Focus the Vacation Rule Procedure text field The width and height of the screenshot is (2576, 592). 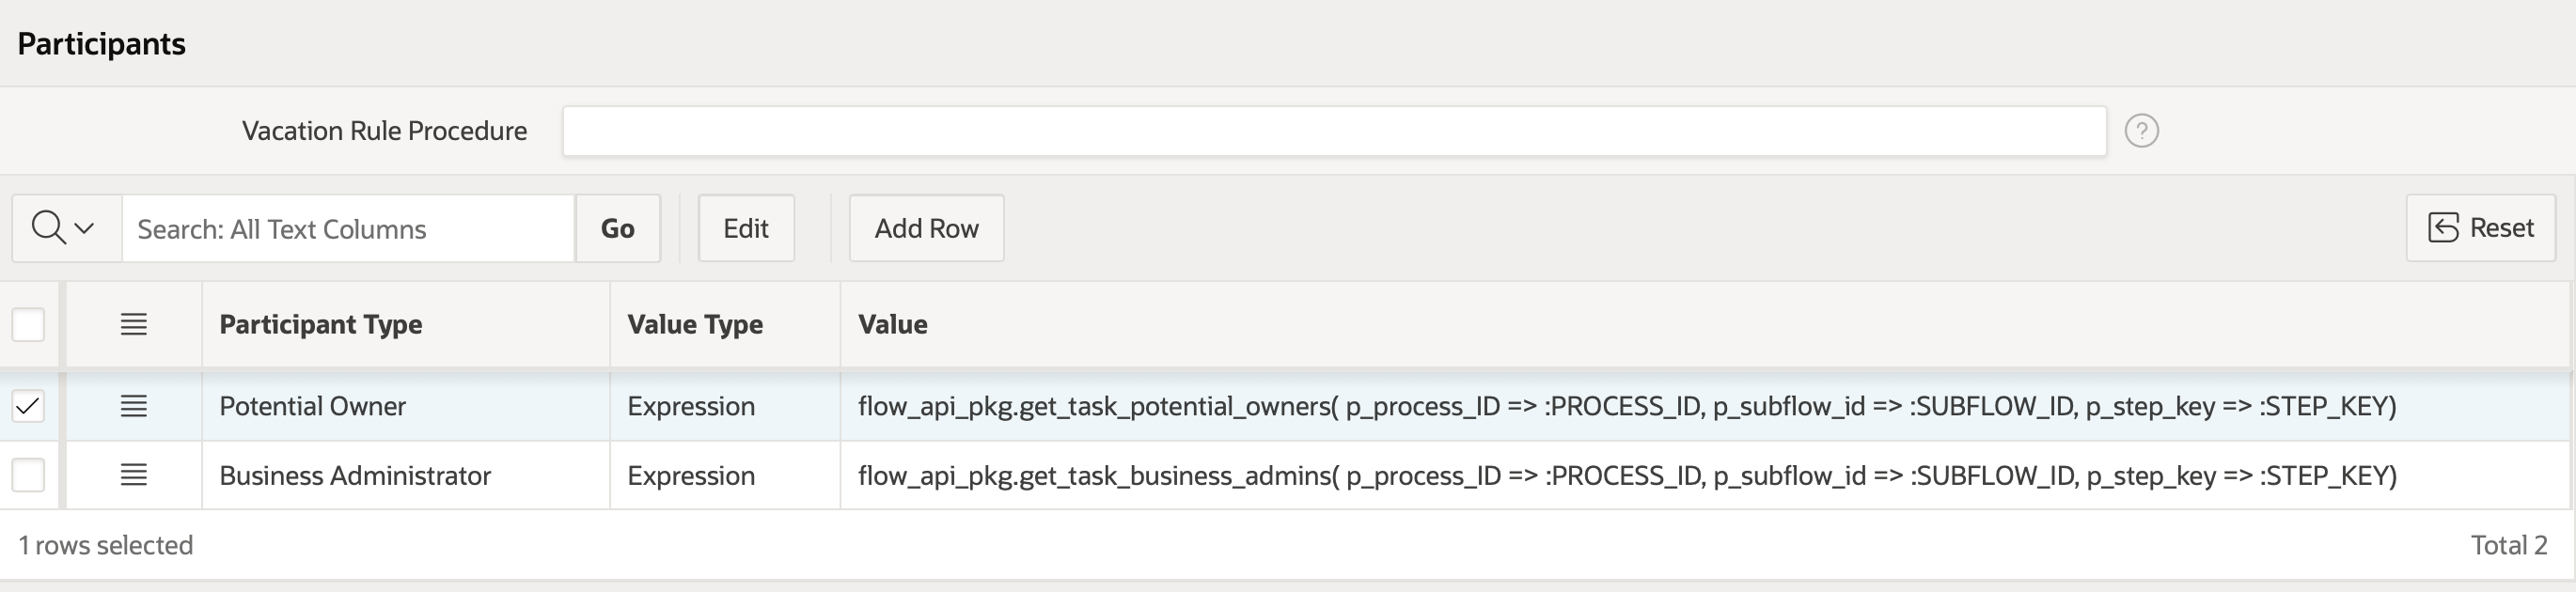(x=1334, y=131)
